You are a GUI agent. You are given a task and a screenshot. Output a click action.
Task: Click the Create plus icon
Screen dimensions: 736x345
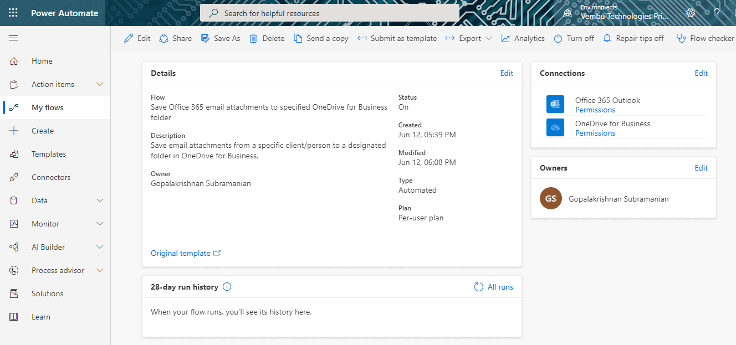14,131
